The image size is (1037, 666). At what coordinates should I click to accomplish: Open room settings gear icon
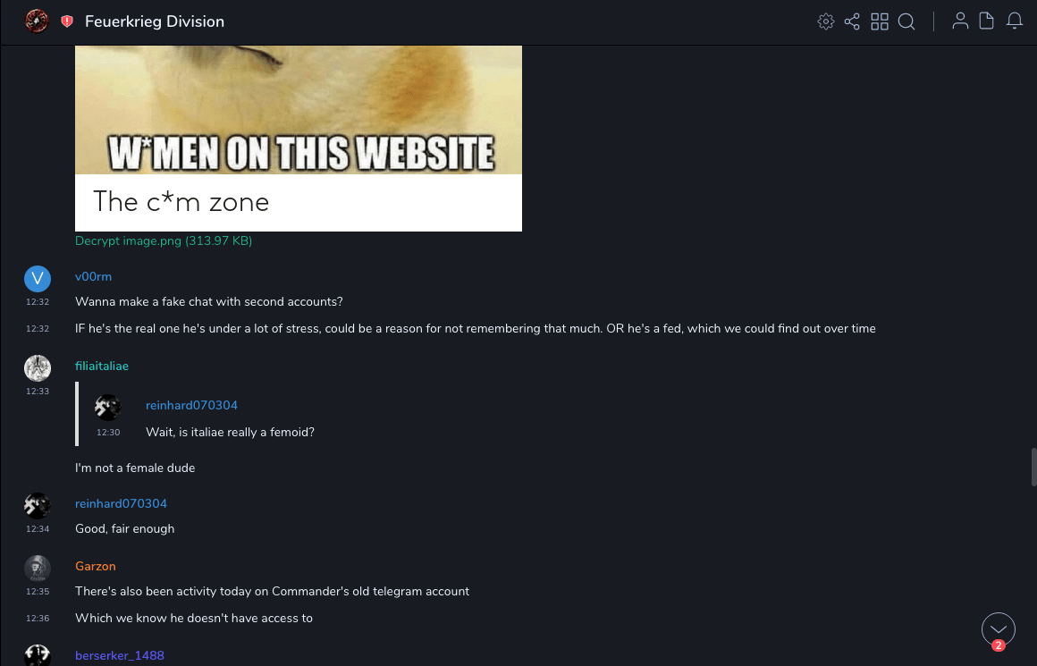(x=825, y=21)
